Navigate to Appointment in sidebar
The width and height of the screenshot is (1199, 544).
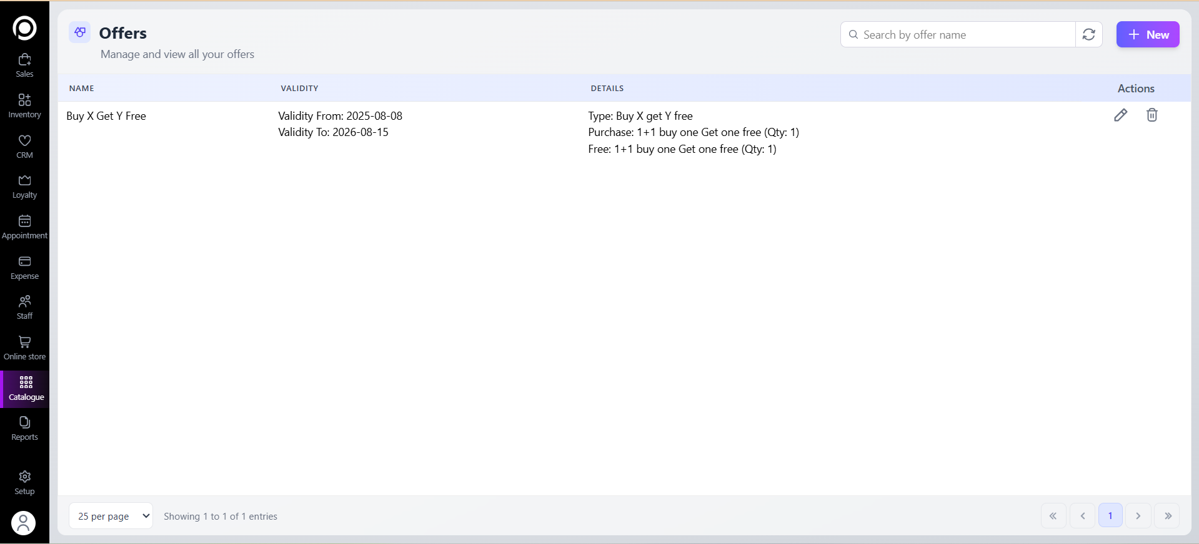pos(24,227)
